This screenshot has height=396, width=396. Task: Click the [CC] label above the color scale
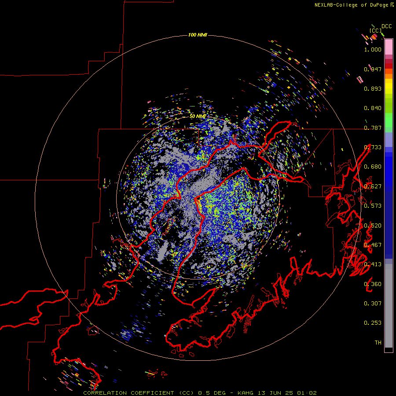pyautogui.click(x=376, y=30)
